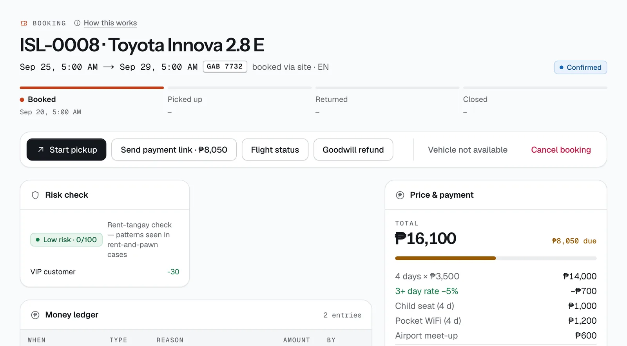Click the booking ticket icon
The image size is (627, 346).
click(24, 23)
